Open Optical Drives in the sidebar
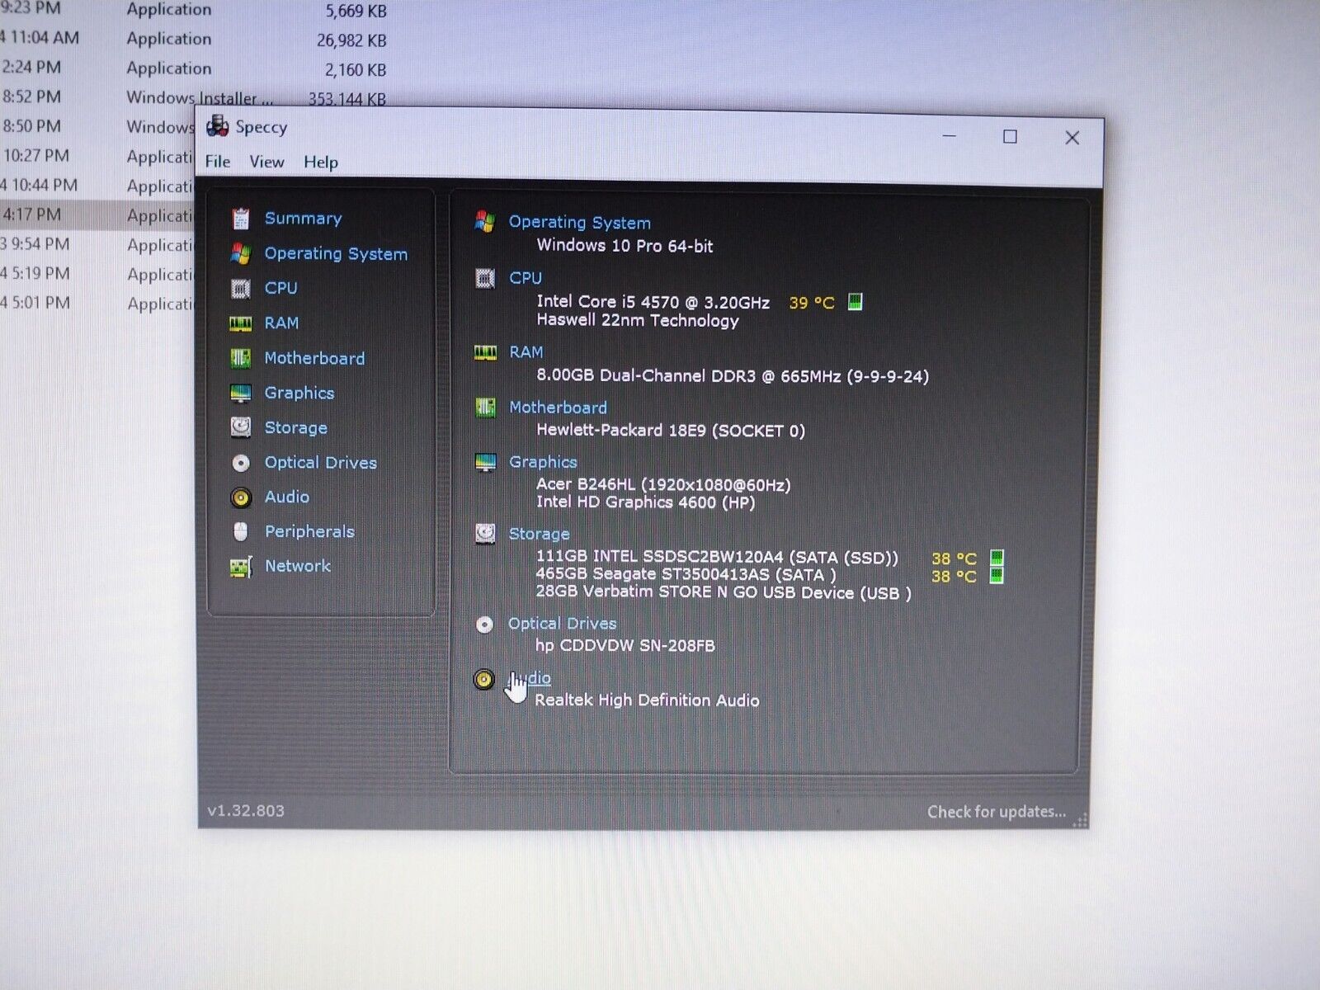Image resolution: width=1320 pixels, height=990 pixels. (320, 463)
